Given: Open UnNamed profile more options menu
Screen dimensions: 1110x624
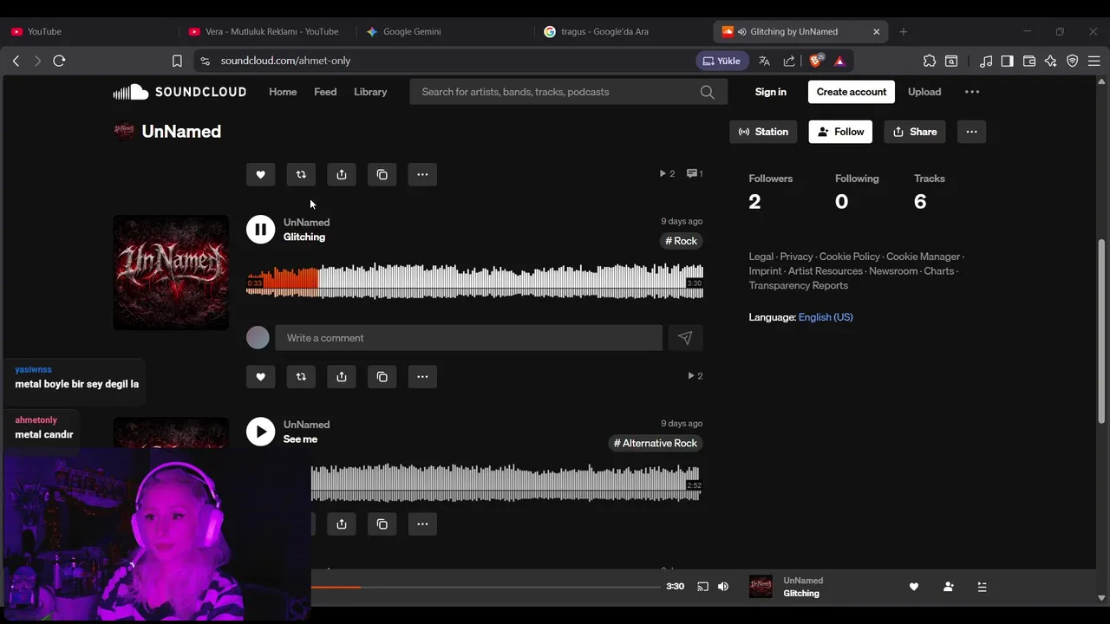Looking at the screenshot, I should pyautogui.click(x=971, y=132).
